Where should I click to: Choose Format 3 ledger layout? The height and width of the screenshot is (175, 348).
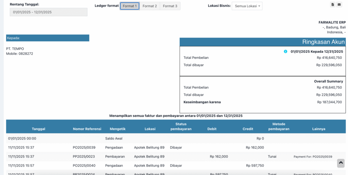point(170,6)
